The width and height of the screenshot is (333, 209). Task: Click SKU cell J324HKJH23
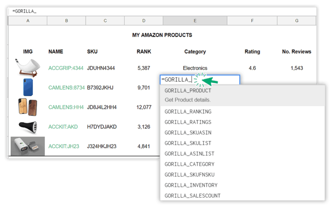tap(102, 146)
